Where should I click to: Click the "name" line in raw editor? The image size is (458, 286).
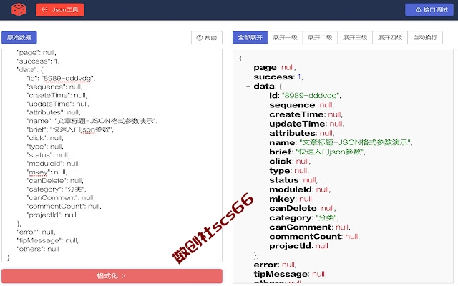pos(92,121)
